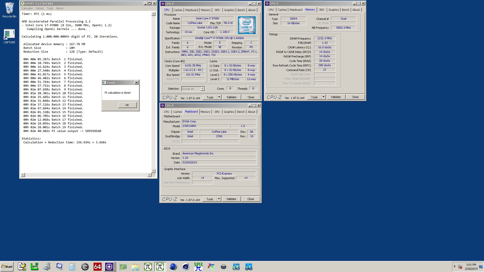Open the second Geekbench glasses taskbar icon
Image resolution: width=484 pixels, height=272 pixels.
[249, 267]
